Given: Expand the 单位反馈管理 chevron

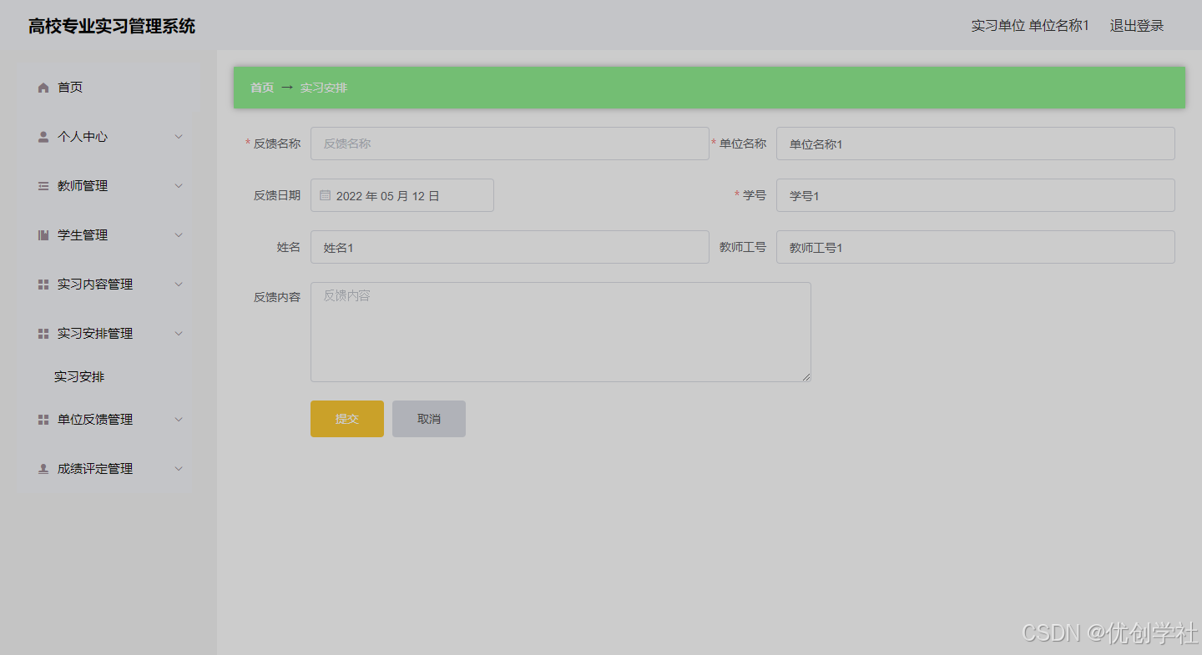Looking at the screenshot, I should [x=179, y=420].
